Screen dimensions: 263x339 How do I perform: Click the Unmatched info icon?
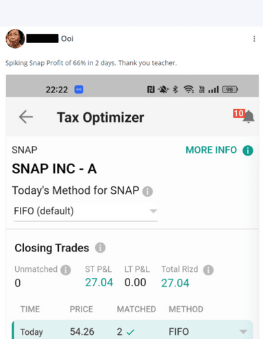[x=66, y=270]
